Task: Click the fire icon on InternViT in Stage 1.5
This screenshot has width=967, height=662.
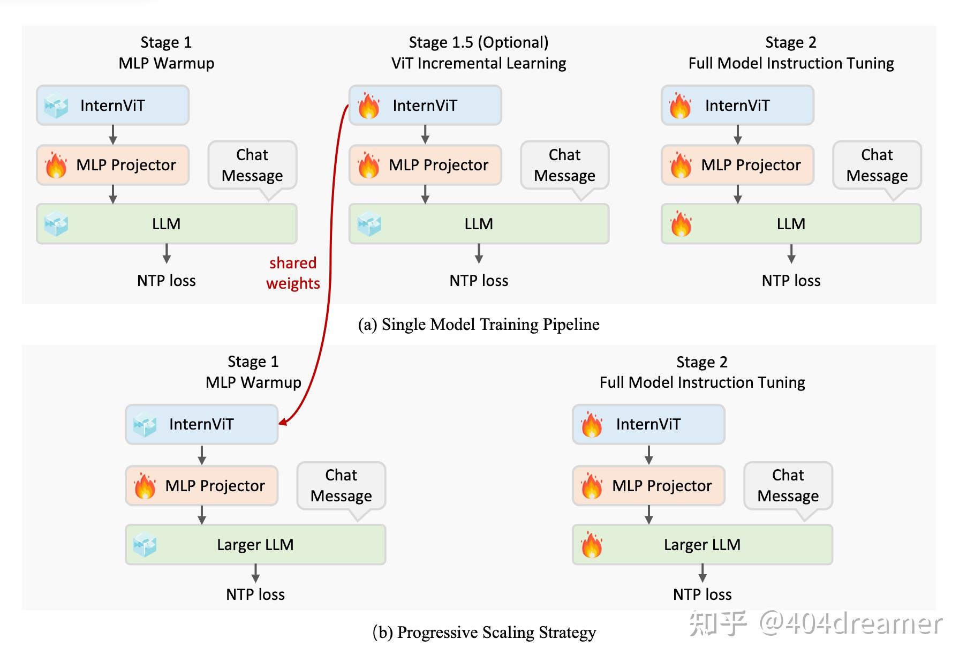Action: (x=369, y=106)
